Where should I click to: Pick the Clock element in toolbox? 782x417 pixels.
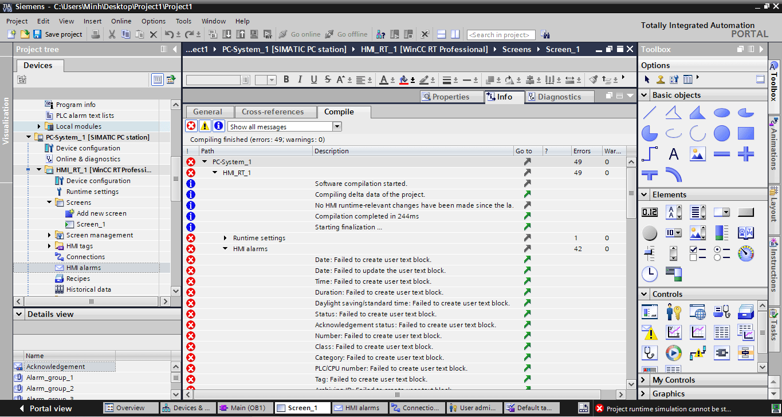pos(649,274)
